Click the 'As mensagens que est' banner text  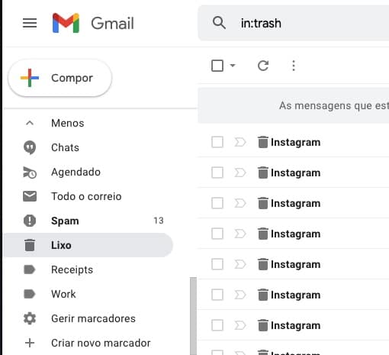pos(334,105)
